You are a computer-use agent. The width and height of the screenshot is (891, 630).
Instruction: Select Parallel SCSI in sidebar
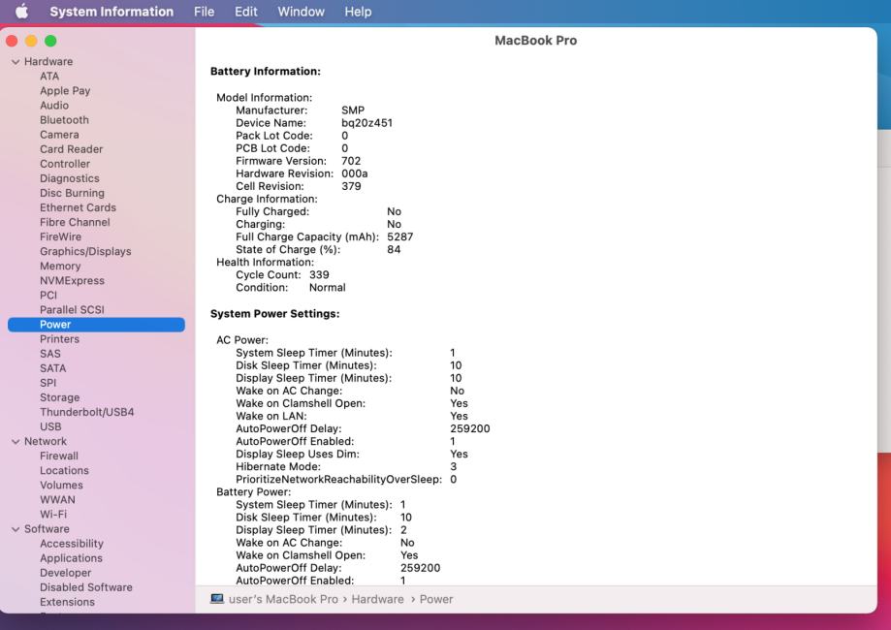point(72,309)
